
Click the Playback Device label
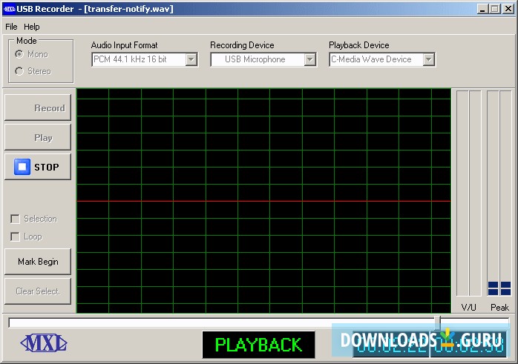tap(358, 45)
